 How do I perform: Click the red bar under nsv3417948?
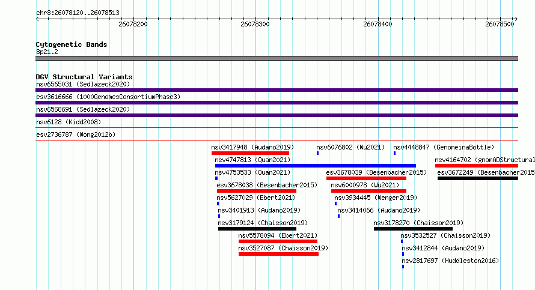click(x=250, y=153)
